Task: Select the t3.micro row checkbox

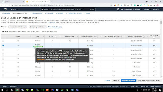Action: (x=3, y=75)
